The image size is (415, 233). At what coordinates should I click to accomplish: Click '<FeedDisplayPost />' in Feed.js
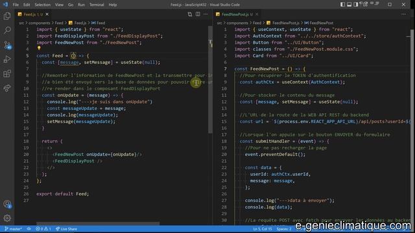pos(77,161)
